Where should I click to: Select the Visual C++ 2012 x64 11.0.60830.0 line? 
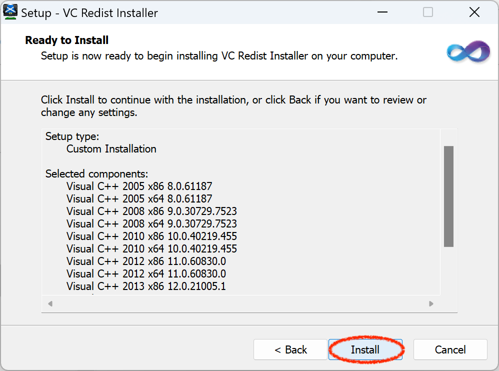click(x=146, y=273)
